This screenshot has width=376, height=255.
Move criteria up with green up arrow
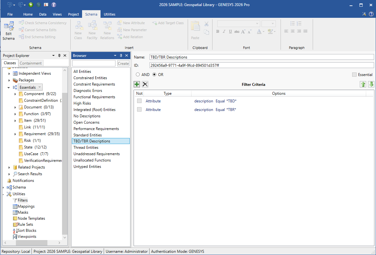[363, 84]
